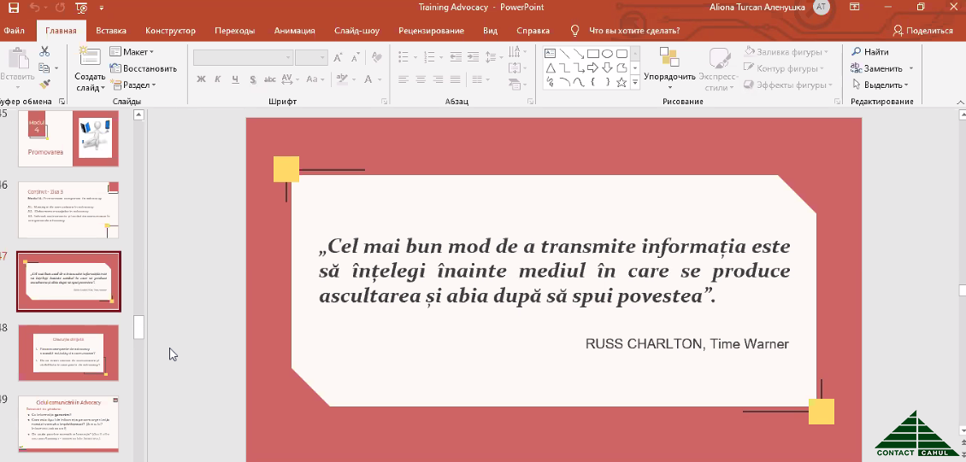Viewport: 966px width, 462px height.
Task: Toggle underline (Ч) formatting
Action: click(x=234, y=79)
